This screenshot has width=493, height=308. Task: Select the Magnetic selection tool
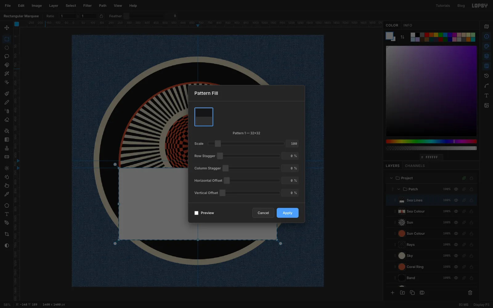coord(7,65)
